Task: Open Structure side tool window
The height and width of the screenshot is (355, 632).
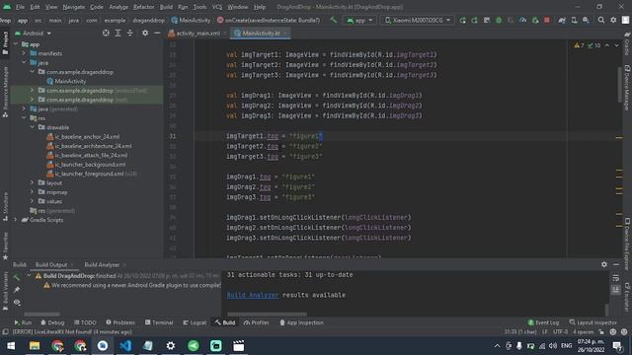Action: [x=5, y=206]
